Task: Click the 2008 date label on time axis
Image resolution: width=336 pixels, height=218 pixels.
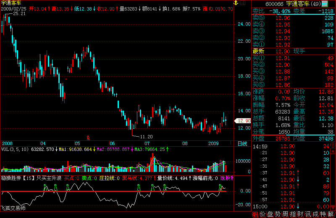Action: 7,143
